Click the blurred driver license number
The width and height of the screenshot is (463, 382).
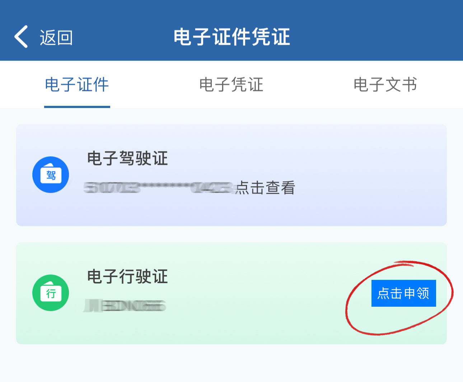158,187
